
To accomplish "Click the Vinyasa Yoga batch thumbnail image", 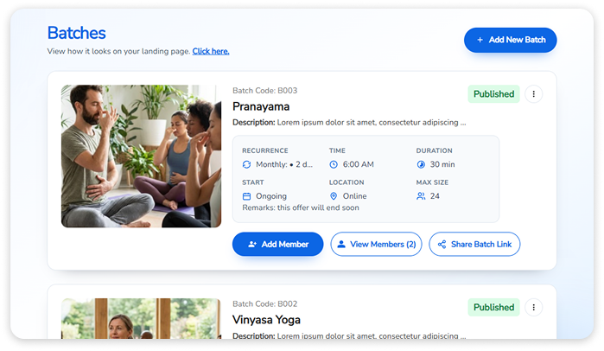I will coord(142,319).
